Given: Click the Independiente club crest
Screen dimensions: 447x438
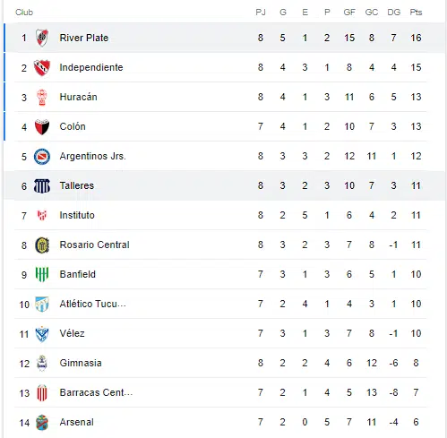Looking at the screenshot, I should point(42,67).
